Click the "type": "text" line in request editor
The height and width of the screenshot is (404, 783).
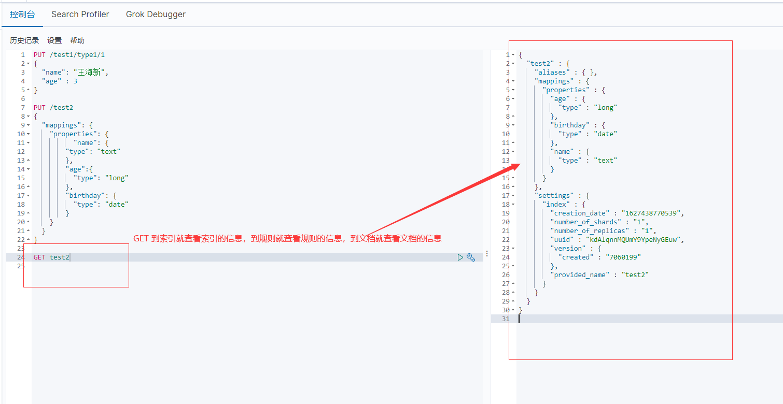(x=93, y=152)
